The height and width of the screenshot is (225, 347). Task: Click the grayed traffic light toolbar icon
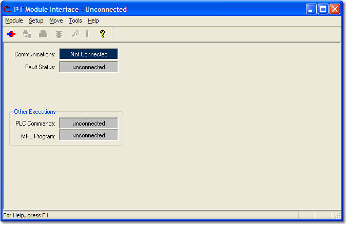[x=60, y=34]
